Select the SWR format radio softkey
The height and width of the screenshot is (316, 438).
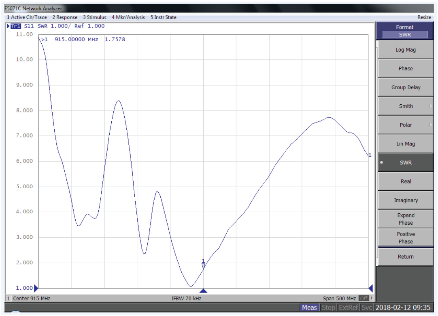405,162
